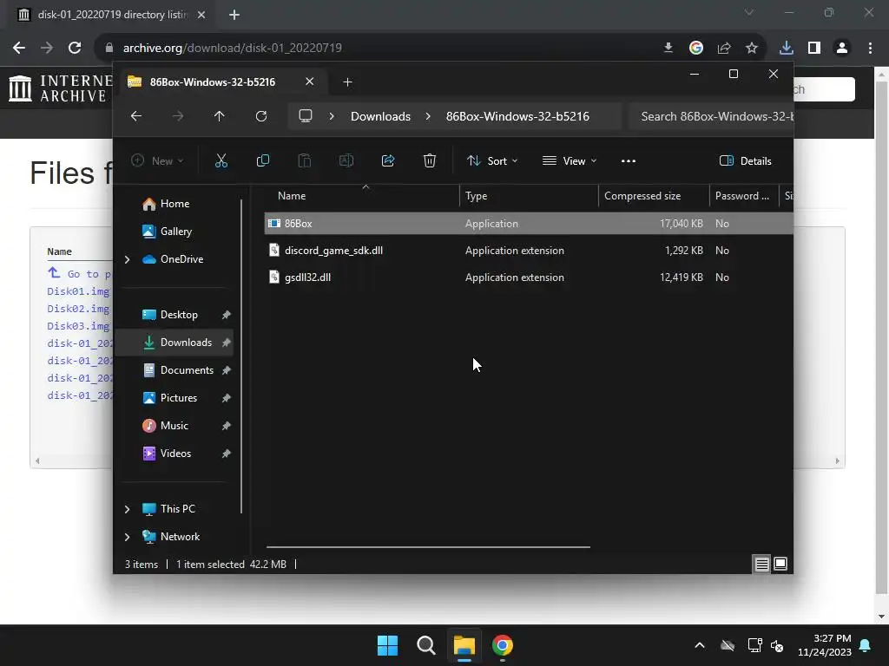Unpin Downloads using its pin icon

[227, 343]
